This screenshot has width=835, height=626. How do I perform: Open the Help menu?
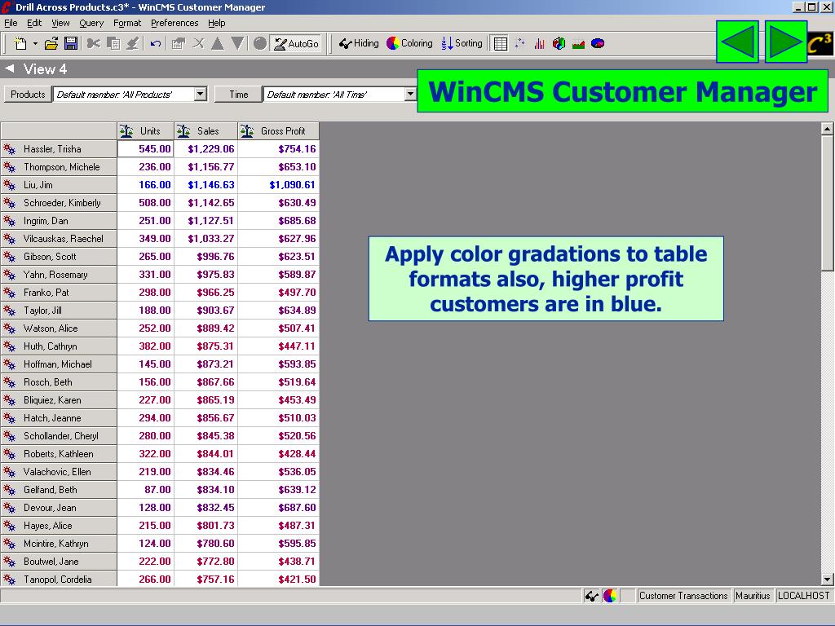pyautogui.click(x=217, y=23)
